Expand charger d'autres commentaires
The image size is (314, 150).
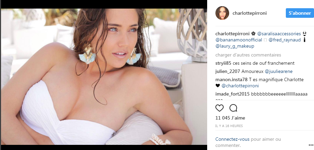point(248,55)
